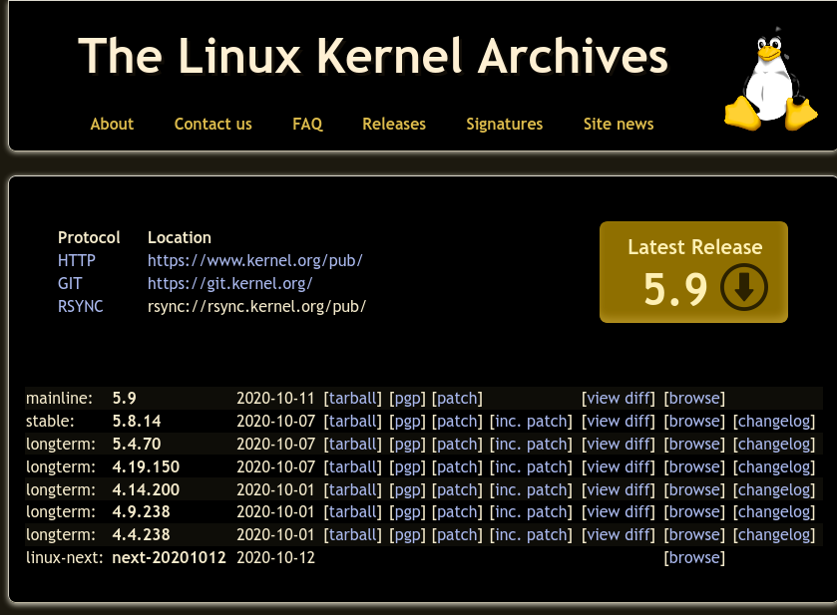
Task: View diff for mainline 5.9
Action: (x=619, y=398)
